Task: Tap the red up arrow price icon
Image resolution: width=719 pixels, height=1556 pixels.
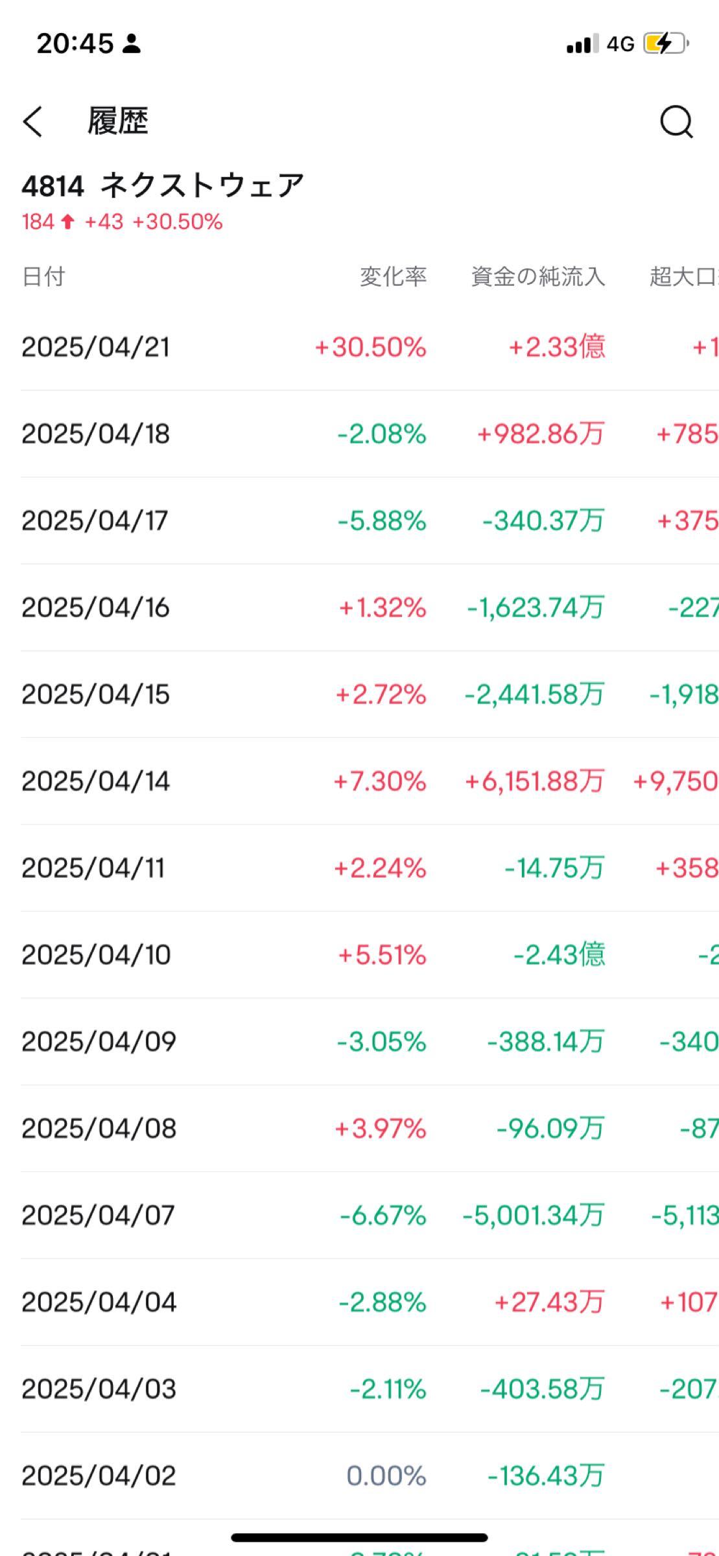Action: (x=67, y=222)
